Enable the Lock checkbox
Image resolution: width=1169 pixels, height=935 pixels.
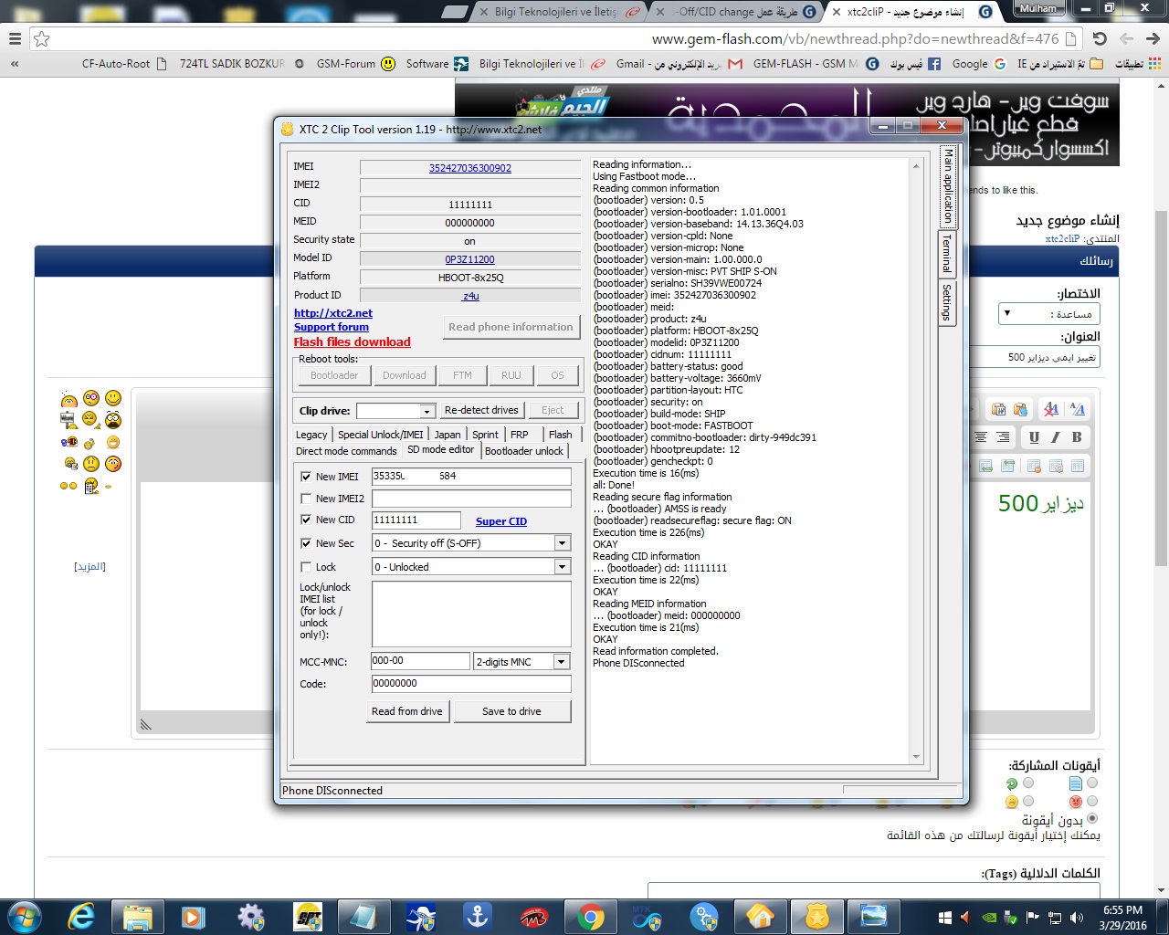[x=306, y=567]
